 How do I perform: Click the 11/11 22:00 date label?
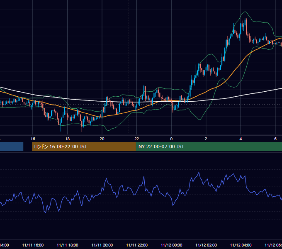(x=137, y=245)
